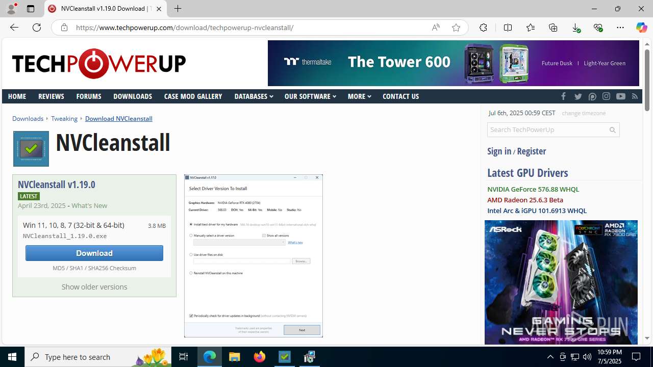This screenshot has width=653, height=367.
Task: Open NVIDIA GeForce 576.88 WHQL driver link
Action: coord(533,189)
